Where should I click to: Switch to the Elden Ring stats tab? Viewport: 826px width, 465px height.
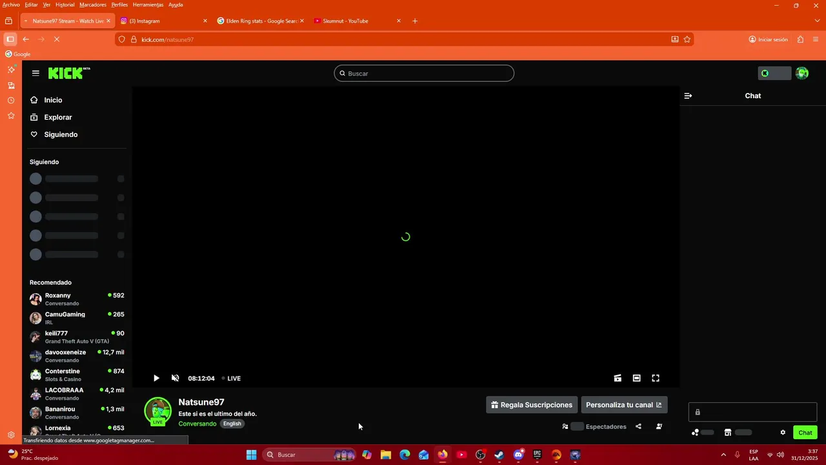(x=259, y=21)
